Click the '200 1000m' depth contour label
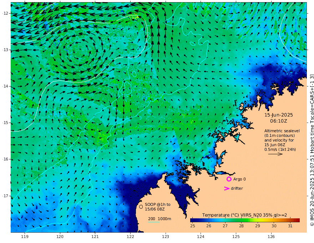 coord(159,219)
